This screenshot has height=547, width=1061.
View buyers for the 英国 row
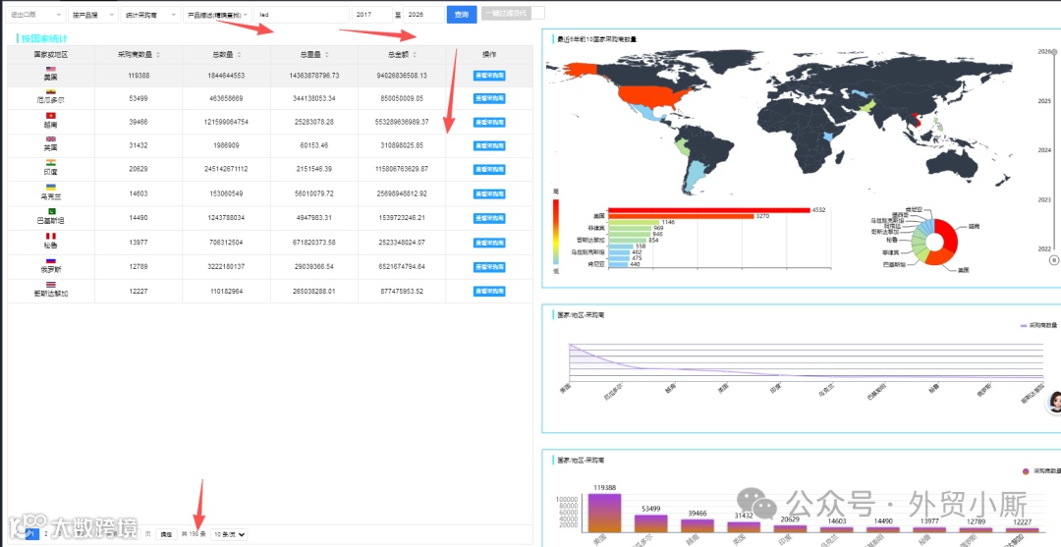point(489,146)
